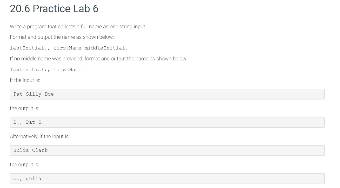340x188 pixels.
Task: Click the Julia Clark input example box
Action: click(x=167, y=151)
